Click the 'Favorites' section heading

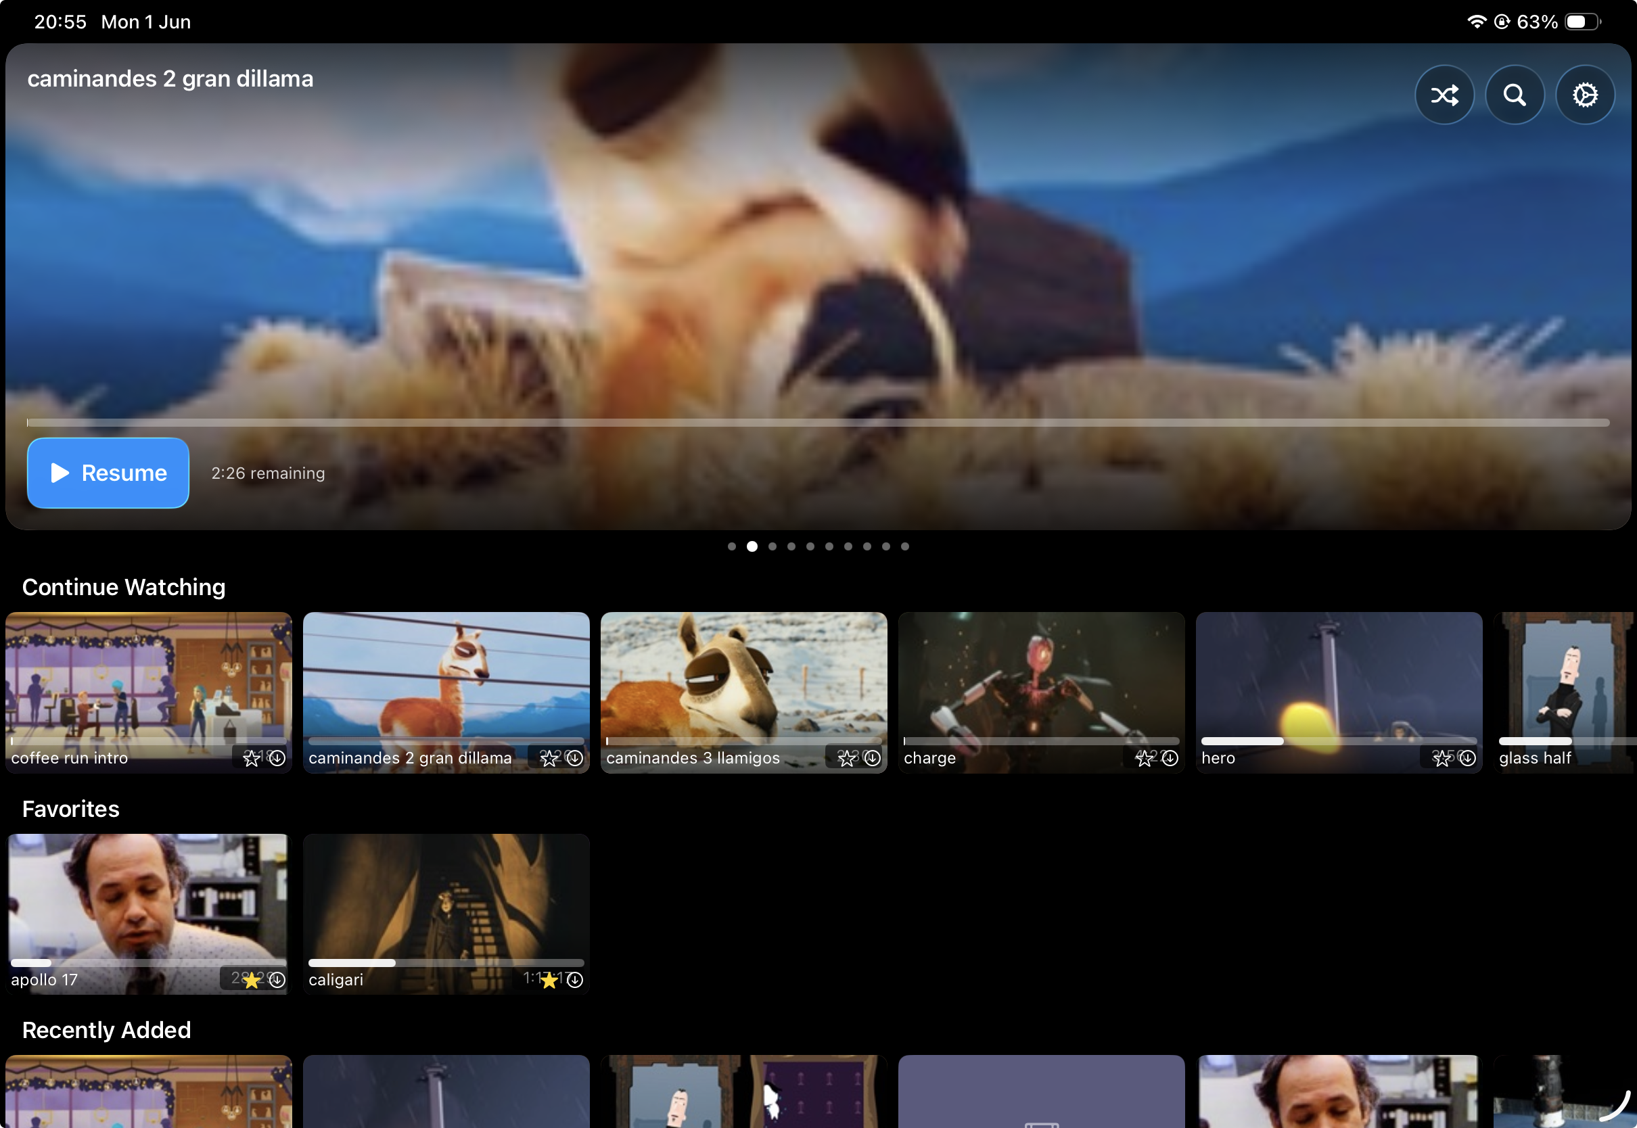(x=70, y=809)
